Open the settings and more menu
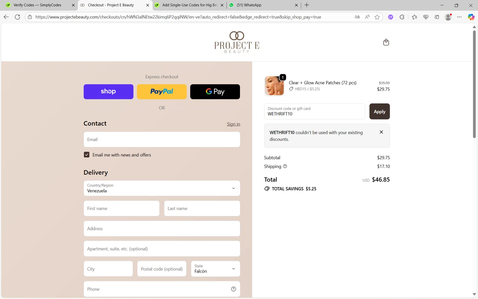The height and width of the screenshot is (299, 478). pyautogui.click(x=459, y=17)
